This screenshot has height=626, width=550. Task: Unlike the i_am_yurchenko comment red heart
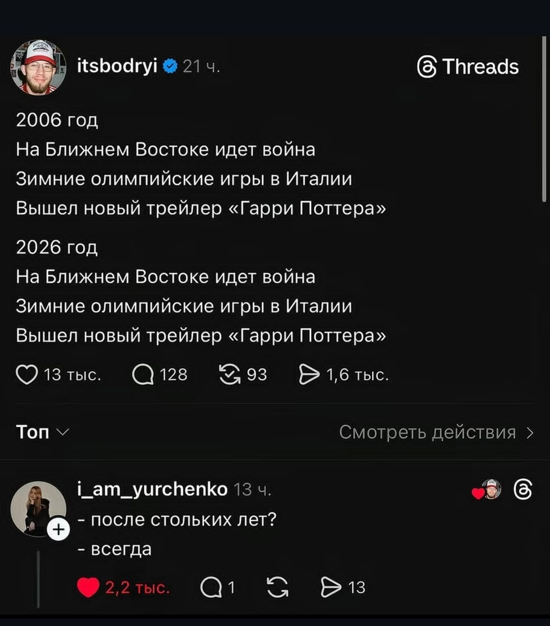pyautogui.click(x=88, y=587)
